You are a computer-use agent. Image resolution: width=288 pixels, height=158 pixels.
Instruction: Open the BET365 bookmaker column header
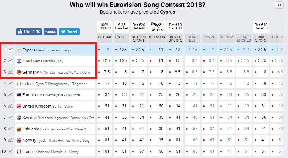(x=104, y=38)
